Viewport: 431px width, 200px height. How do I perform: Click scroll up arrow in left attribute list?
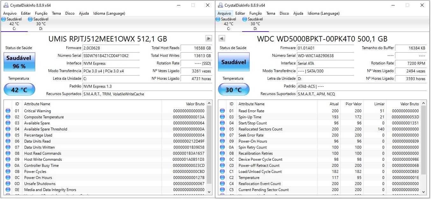[x=209, y=103]
